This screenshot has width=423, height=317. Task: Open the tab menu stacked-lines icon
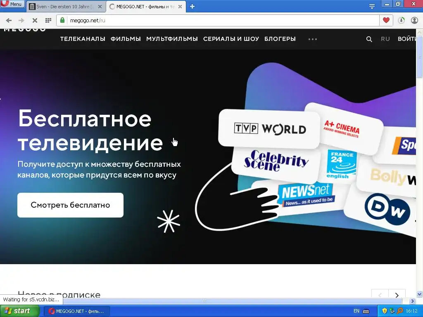click(x=372, y=6)
